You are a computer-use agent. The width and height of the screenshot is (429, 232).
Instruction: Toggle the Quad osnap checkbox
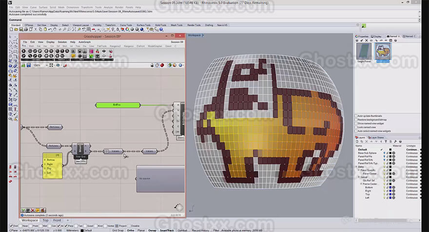85,226
